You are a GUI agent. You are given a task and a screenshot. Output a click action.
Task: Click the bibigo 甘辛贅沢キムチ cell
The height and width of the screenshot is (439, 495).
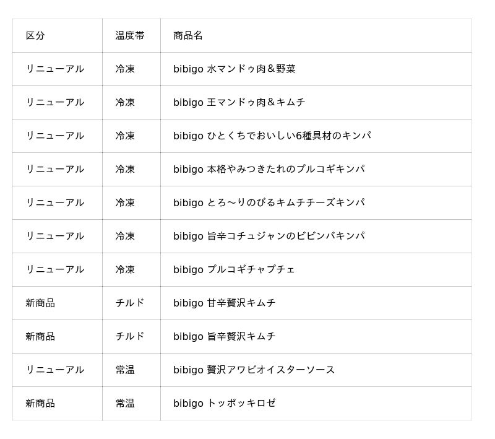click(x=225, y=303)
